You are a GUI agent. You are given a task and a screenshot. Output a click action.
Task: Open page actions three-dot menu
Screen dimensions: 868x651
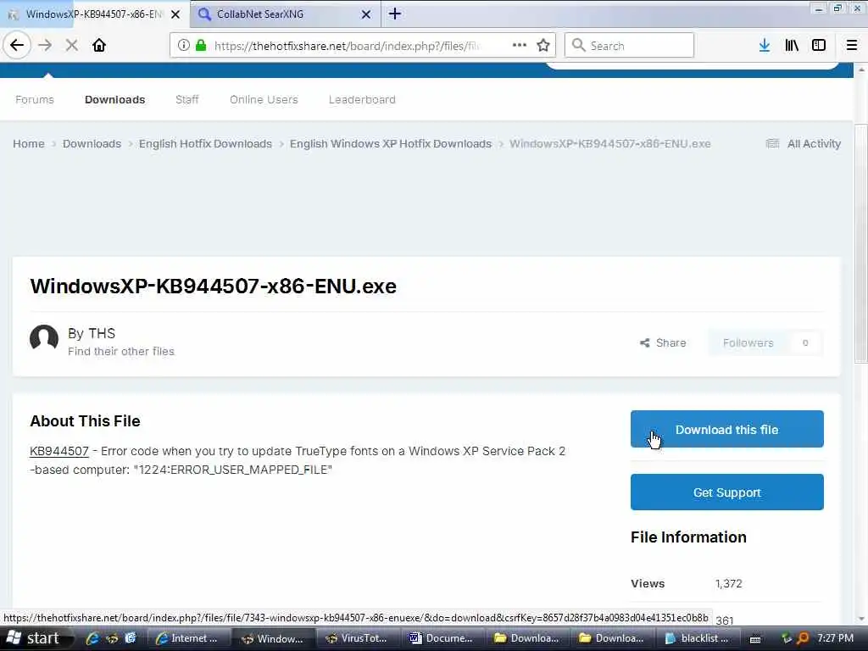pos(520,45)
